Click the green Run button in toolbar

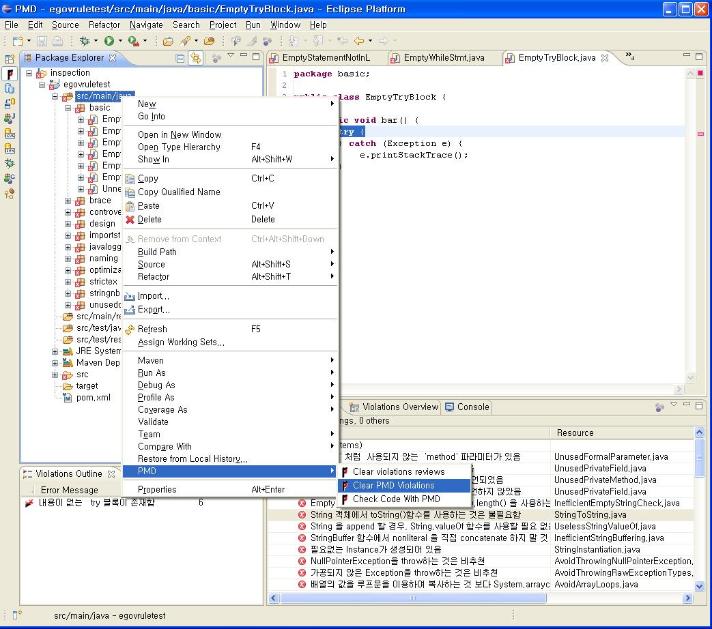109,42
